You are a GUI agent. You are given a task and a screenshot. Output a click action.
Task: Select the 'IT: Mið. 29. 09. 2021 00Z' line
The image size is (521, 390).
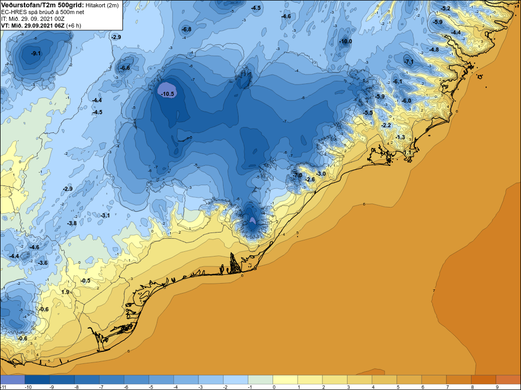(32, 19)
